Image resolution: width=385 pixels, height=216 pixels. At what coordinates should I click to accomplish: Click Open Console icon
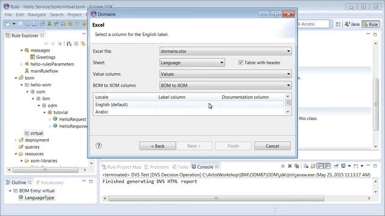[x=356, y=166]
